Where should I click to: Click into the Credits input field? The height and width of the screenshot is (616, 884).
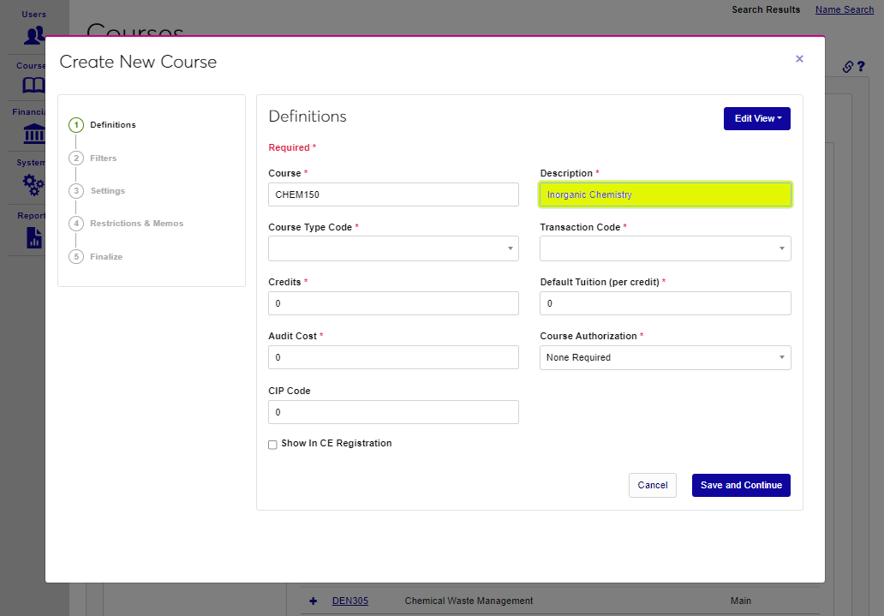[x=393, y=303]
